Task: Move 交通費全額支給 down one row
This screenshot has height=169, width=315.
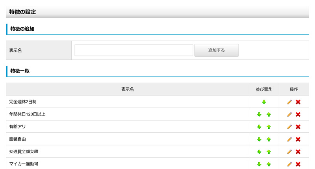Action: 259,152
